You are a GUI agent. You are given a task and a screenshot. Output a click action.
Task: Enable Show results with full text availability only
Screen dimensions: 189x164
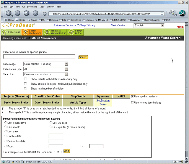[x=25, y=79]
